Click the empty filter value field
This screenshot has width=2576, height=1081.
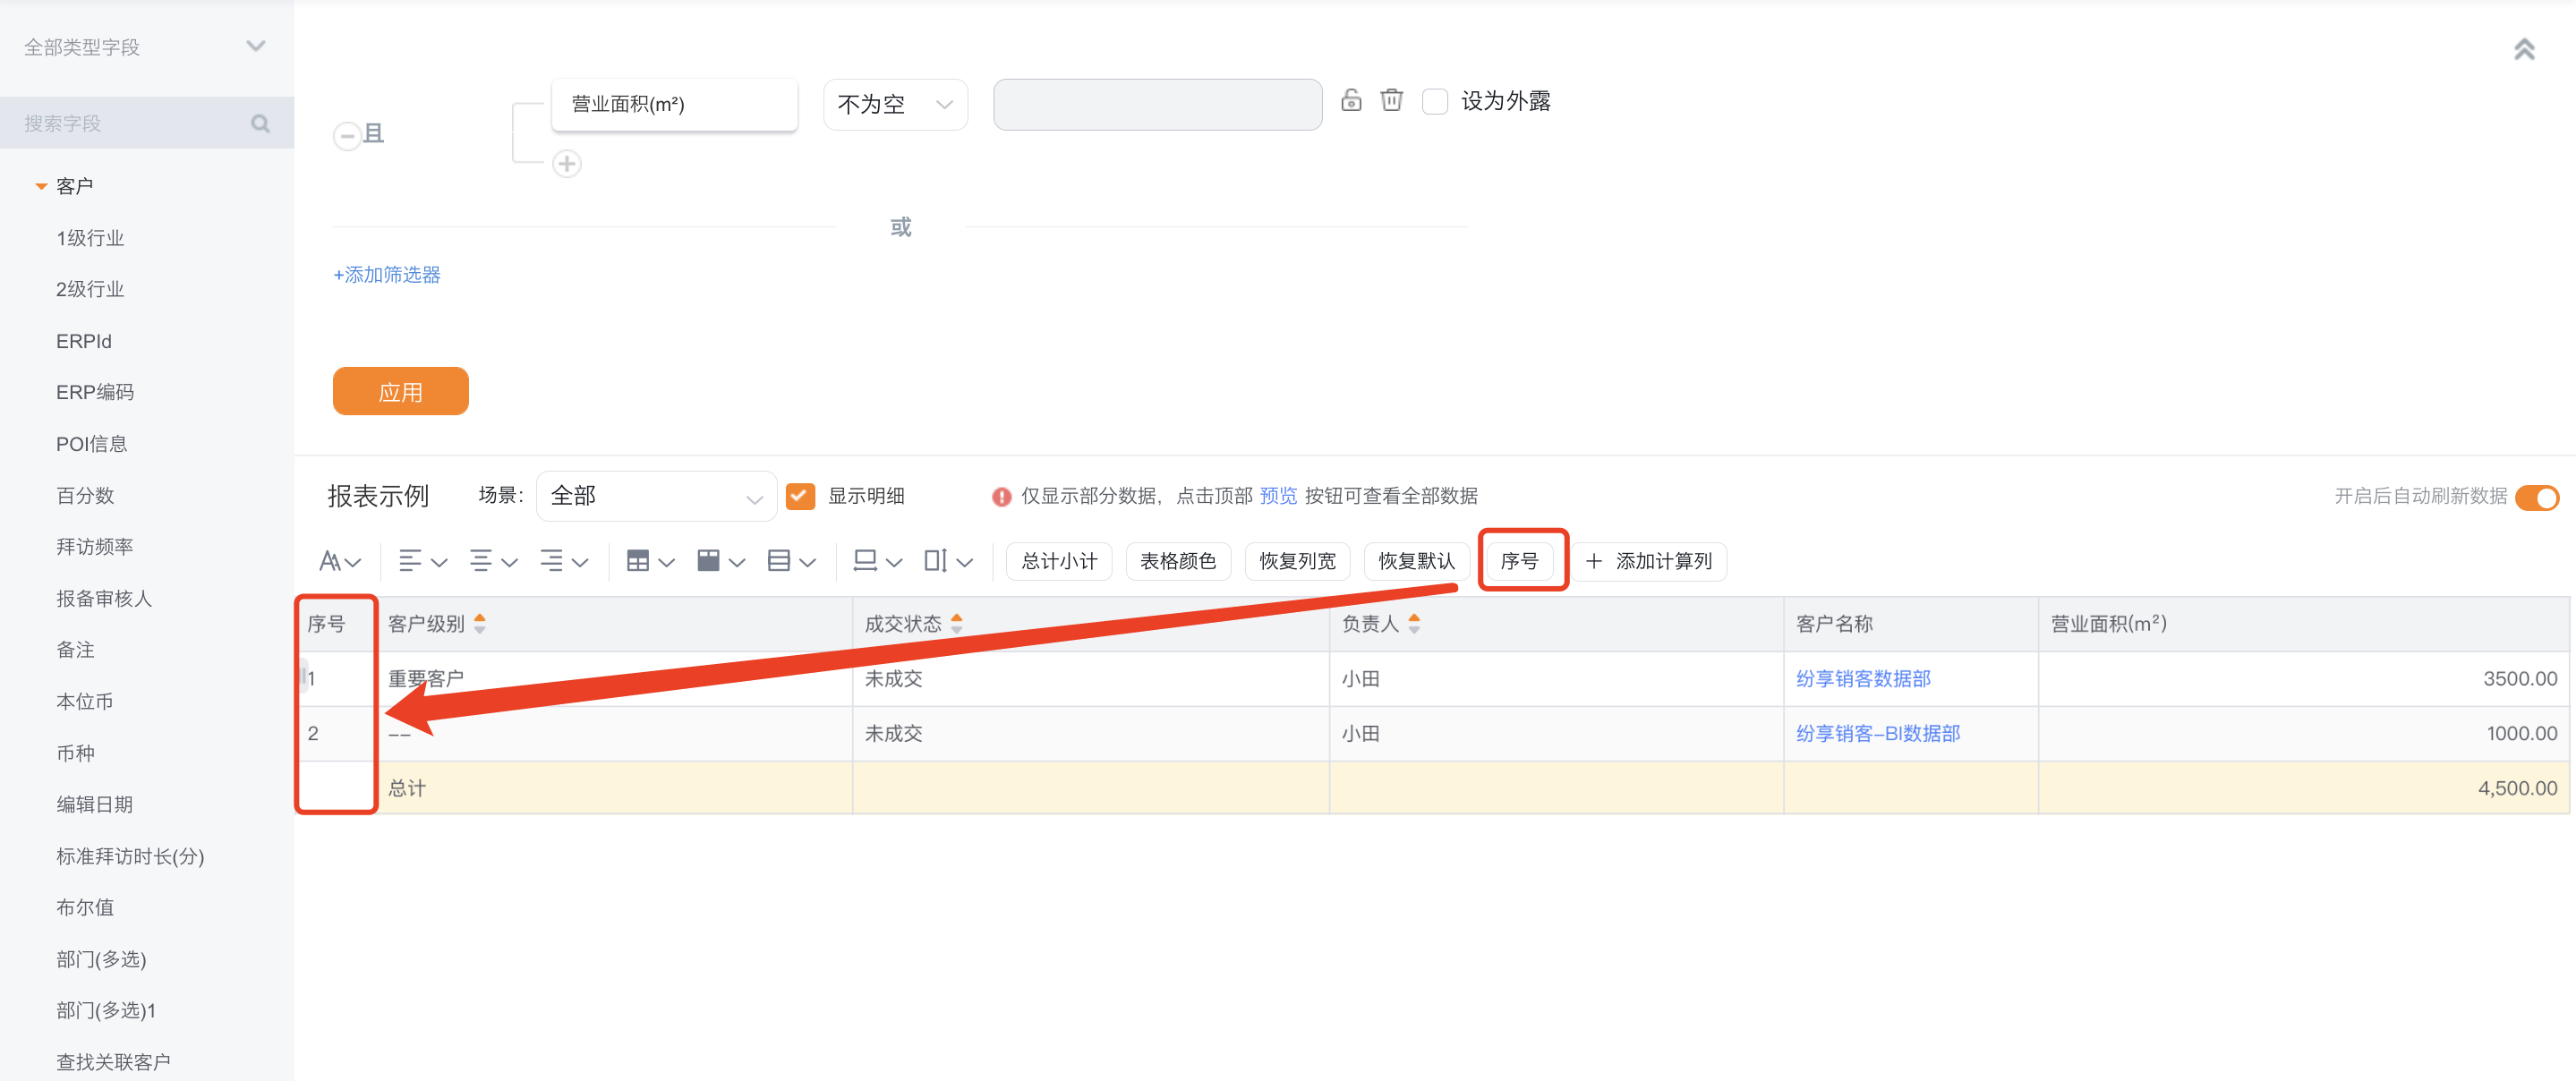coord(1158,104)
